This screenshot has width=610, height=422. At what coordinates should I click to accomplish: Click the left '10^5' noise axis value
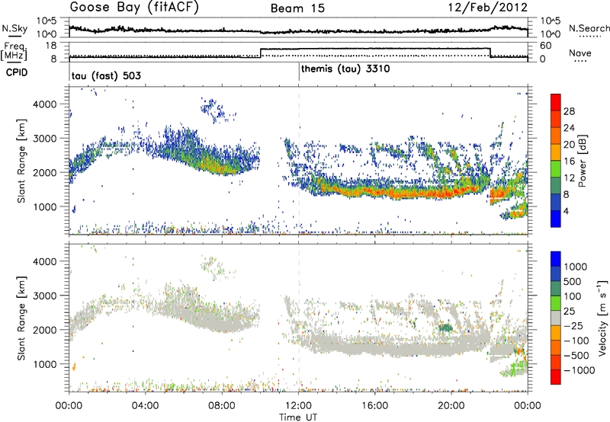(47, 21)
